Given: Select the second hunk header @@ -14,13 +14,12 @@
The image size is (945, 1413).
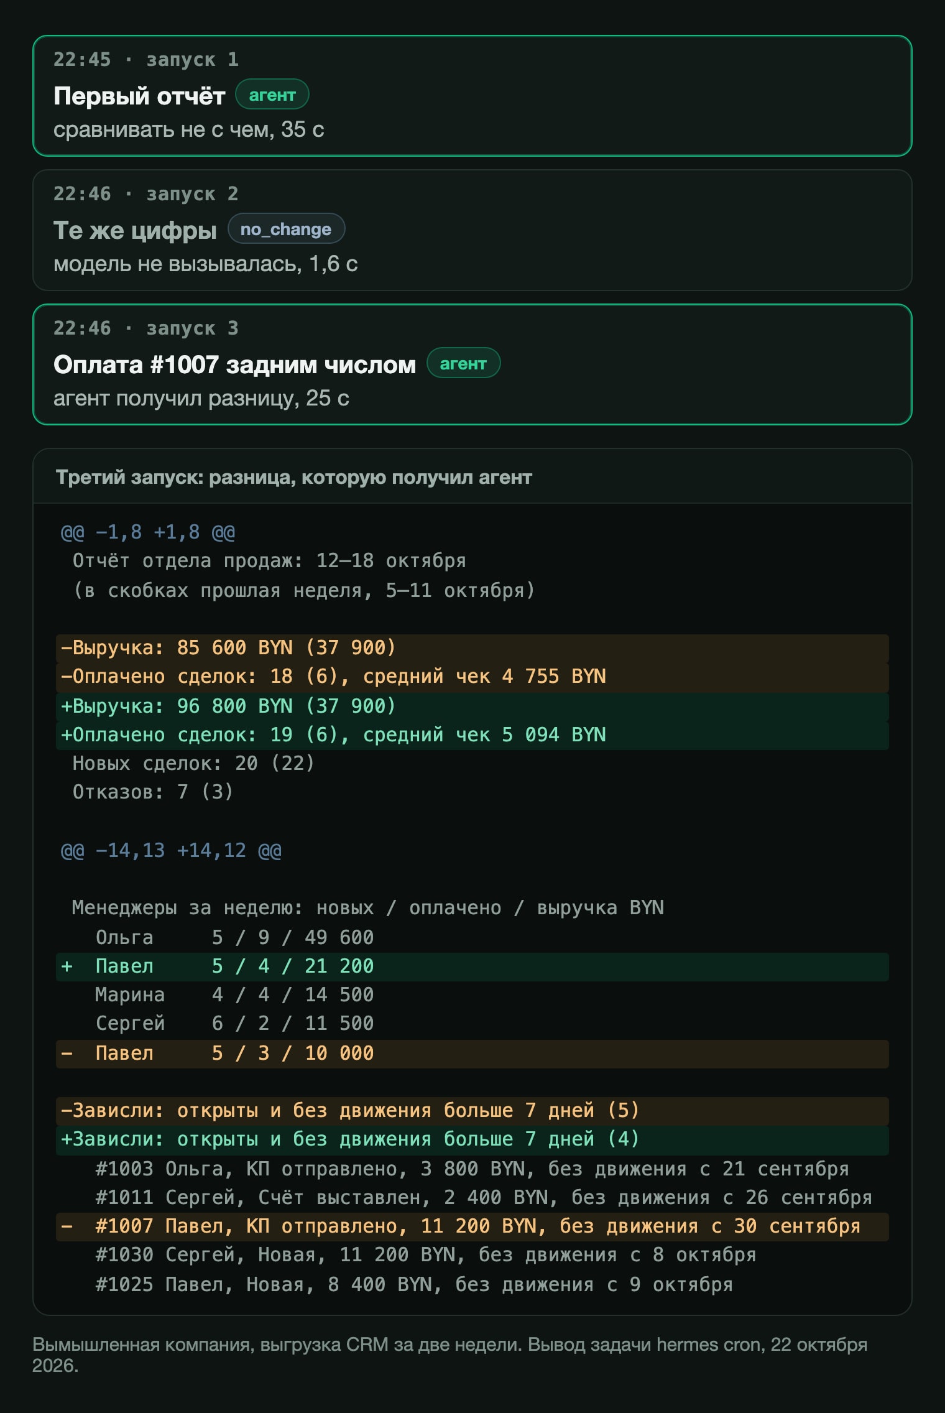Looking at the screenshot, I should (171, 850).
